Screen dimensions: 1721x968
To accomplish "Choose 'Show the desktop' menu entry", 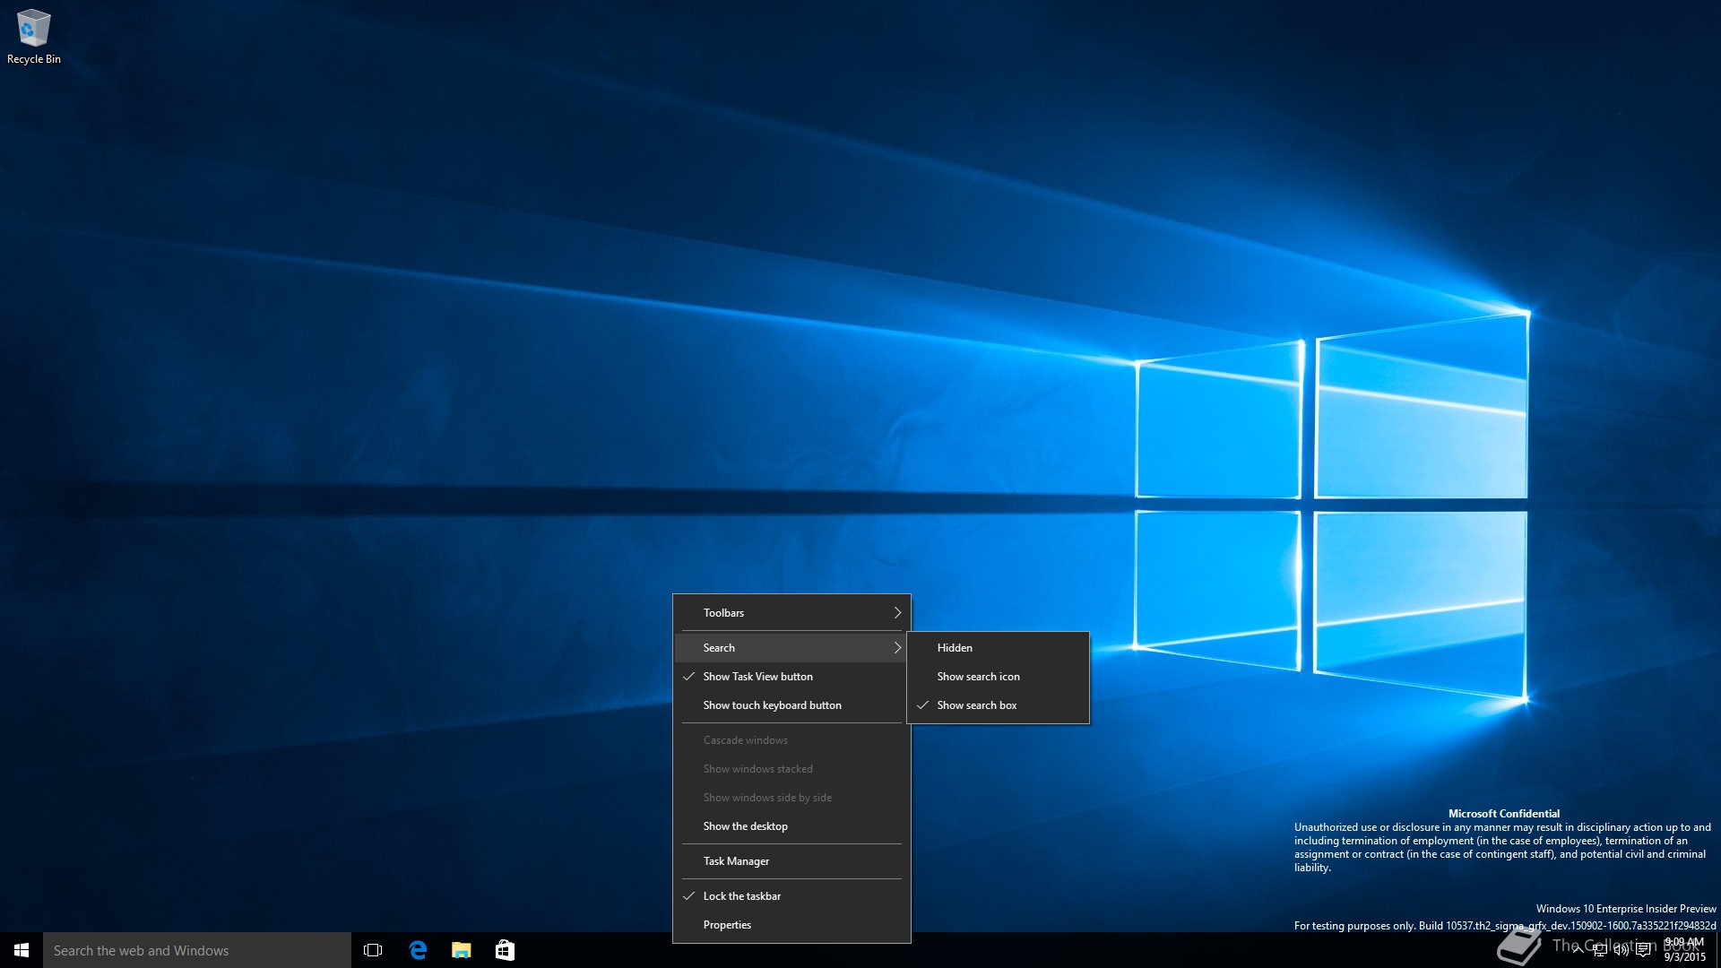I will (x=791, y=826).
